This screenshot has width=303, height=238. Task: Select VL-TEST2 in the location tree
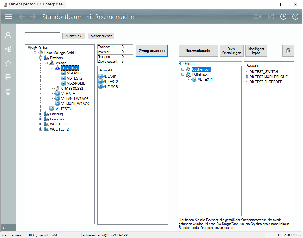click(x=75, y=78)
